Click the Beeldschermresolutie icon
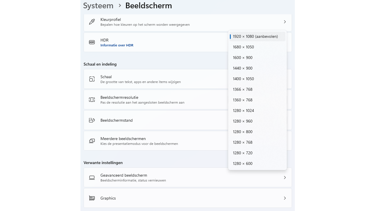The width and height of the screenshot is (375, 211). pyautogui.click(x=92, y=100)
